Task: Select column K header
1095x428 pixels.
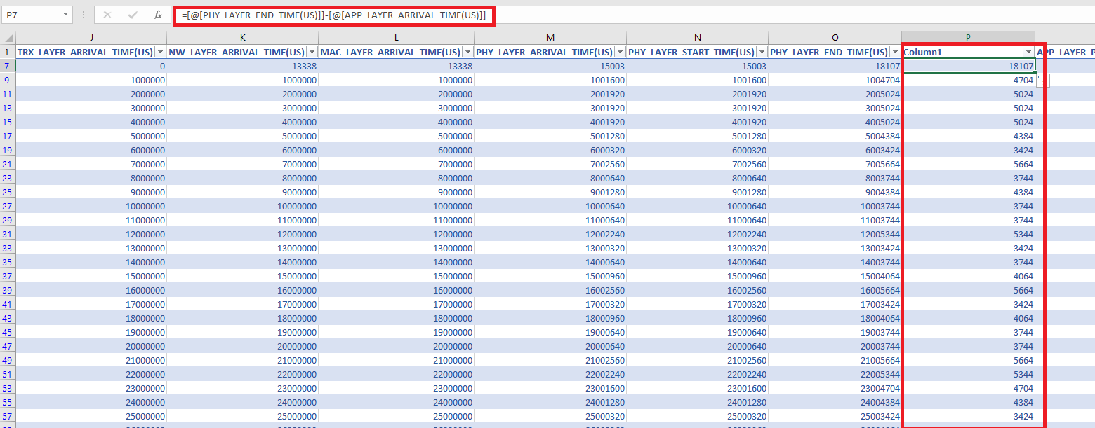Action: [243, 37]
